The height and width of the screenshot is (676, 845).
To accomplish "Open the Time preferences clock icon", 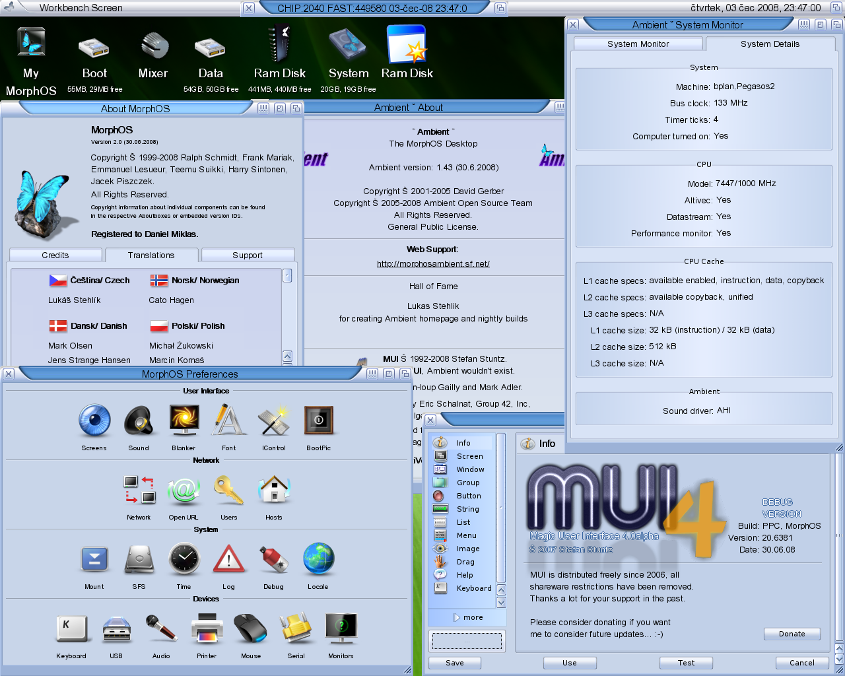I will 184,560.
